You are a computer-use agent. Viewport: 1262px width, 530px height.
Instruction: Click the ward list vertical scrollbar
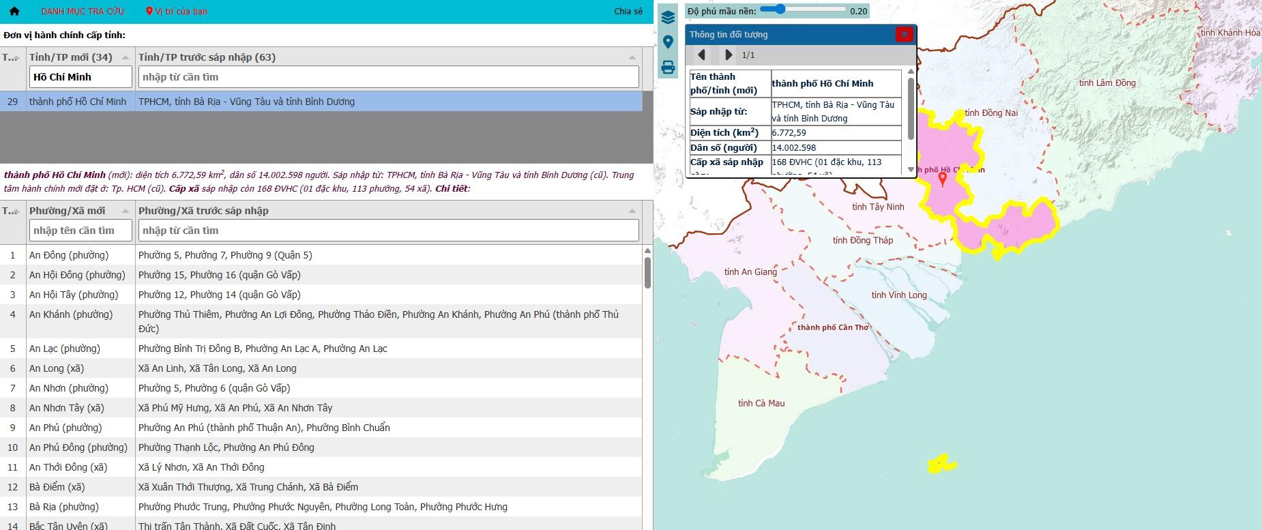coord(647,273)
